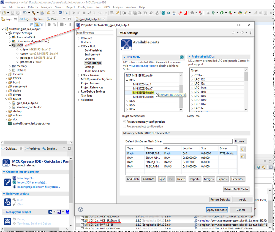Click Import SDK example(s)... link

[32, 182]
